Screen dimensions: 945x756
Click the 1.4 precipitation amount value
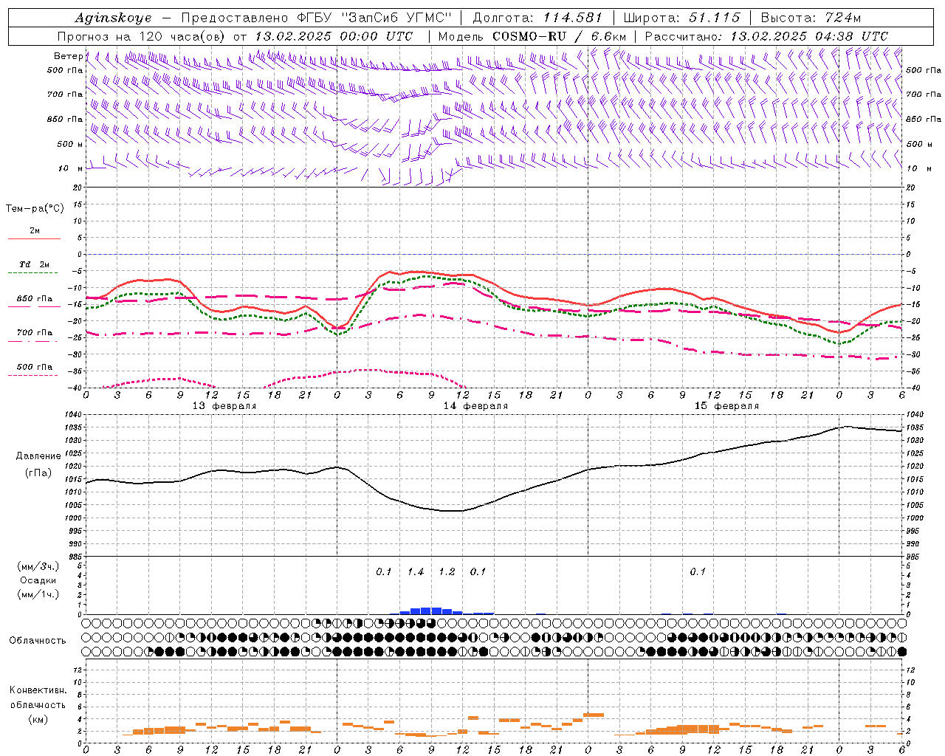tap(416, 572)
